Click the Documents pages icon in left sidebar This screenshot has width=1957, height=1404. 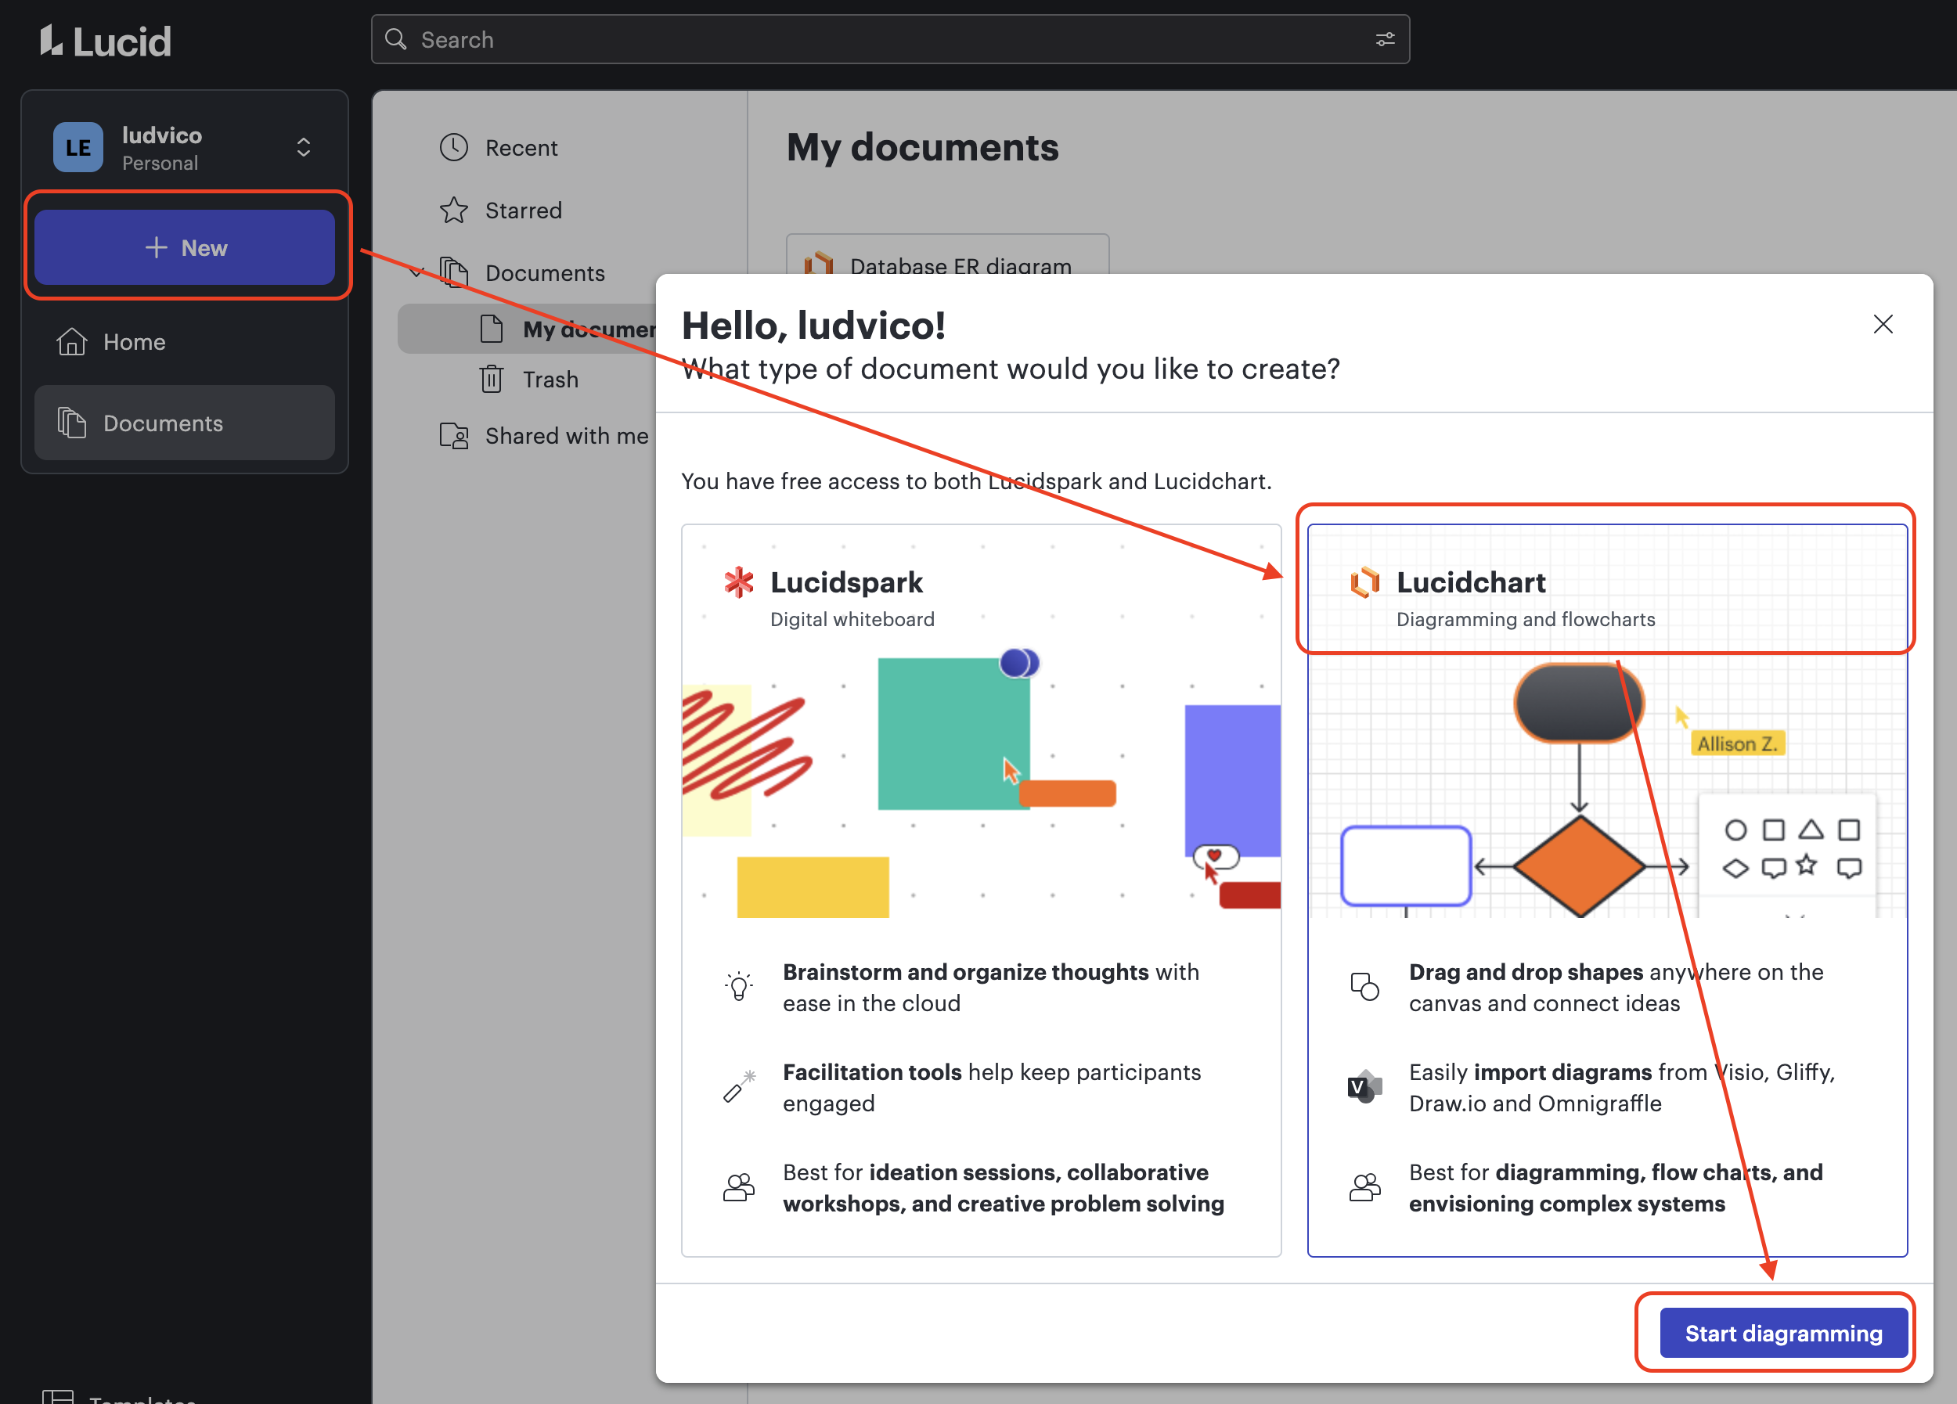pos(71,423)
